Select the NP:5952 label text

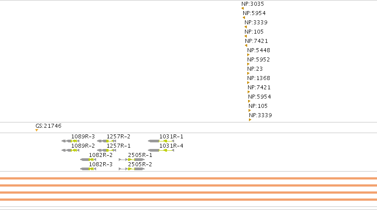point(258,60)
